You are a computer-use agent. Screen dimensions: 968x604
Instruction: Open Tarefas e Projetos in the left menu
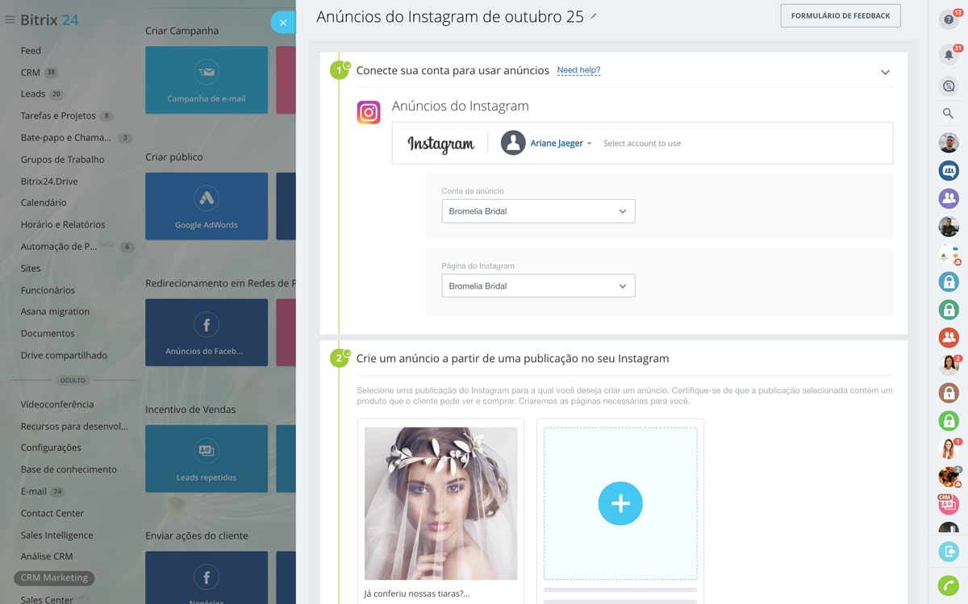tap(58, 116)
